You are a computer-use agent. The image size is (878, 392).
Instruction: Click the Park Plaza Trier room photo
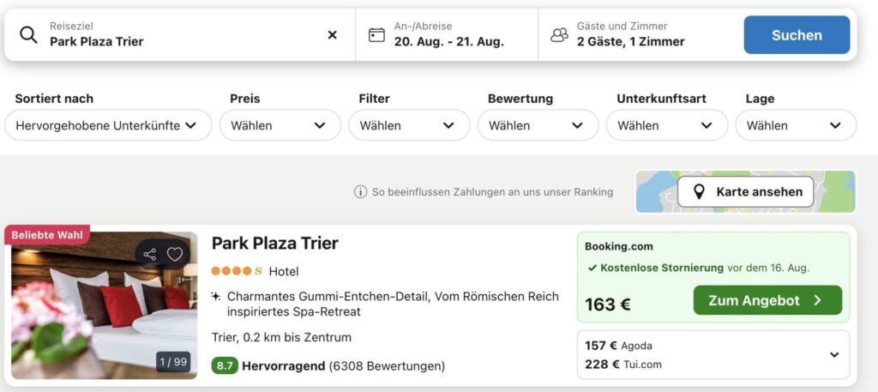[x=104, y=305]
